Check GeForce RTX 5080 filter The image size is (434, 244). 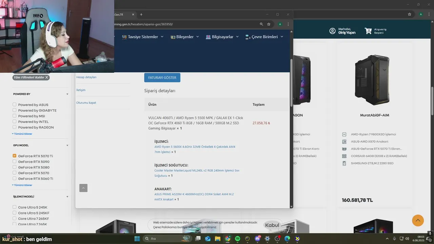[15, 167]
